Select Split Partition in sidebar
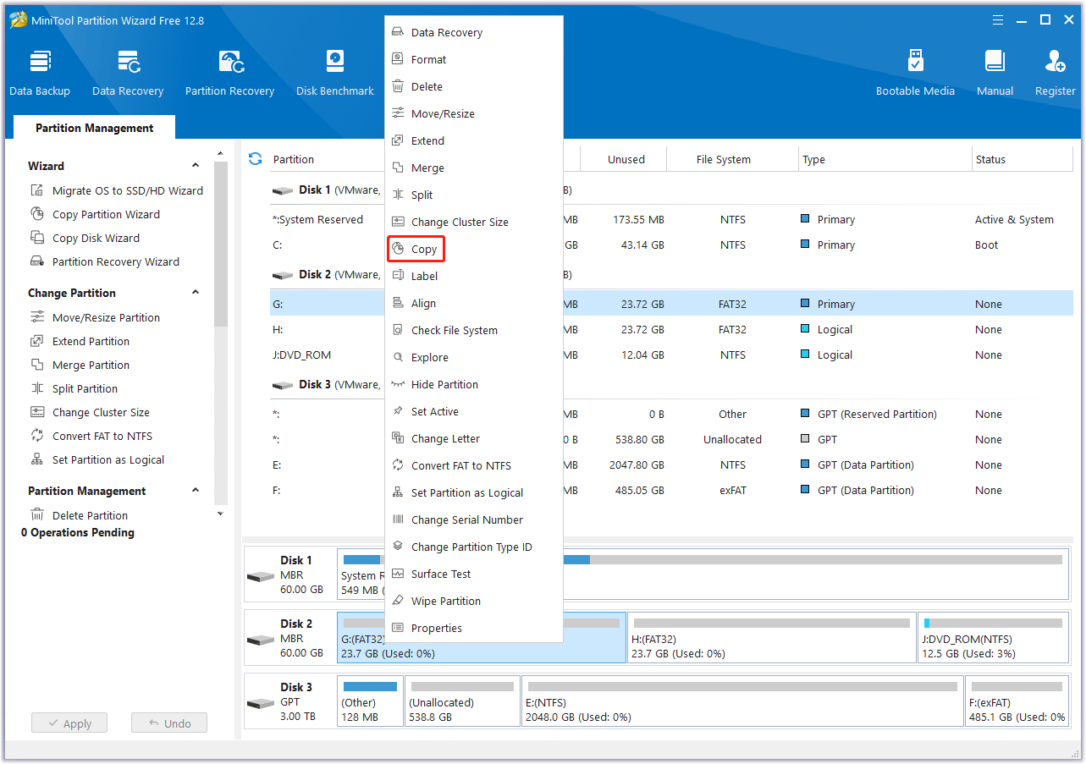This screenshot has width=1086, height=764. [74, 388]
